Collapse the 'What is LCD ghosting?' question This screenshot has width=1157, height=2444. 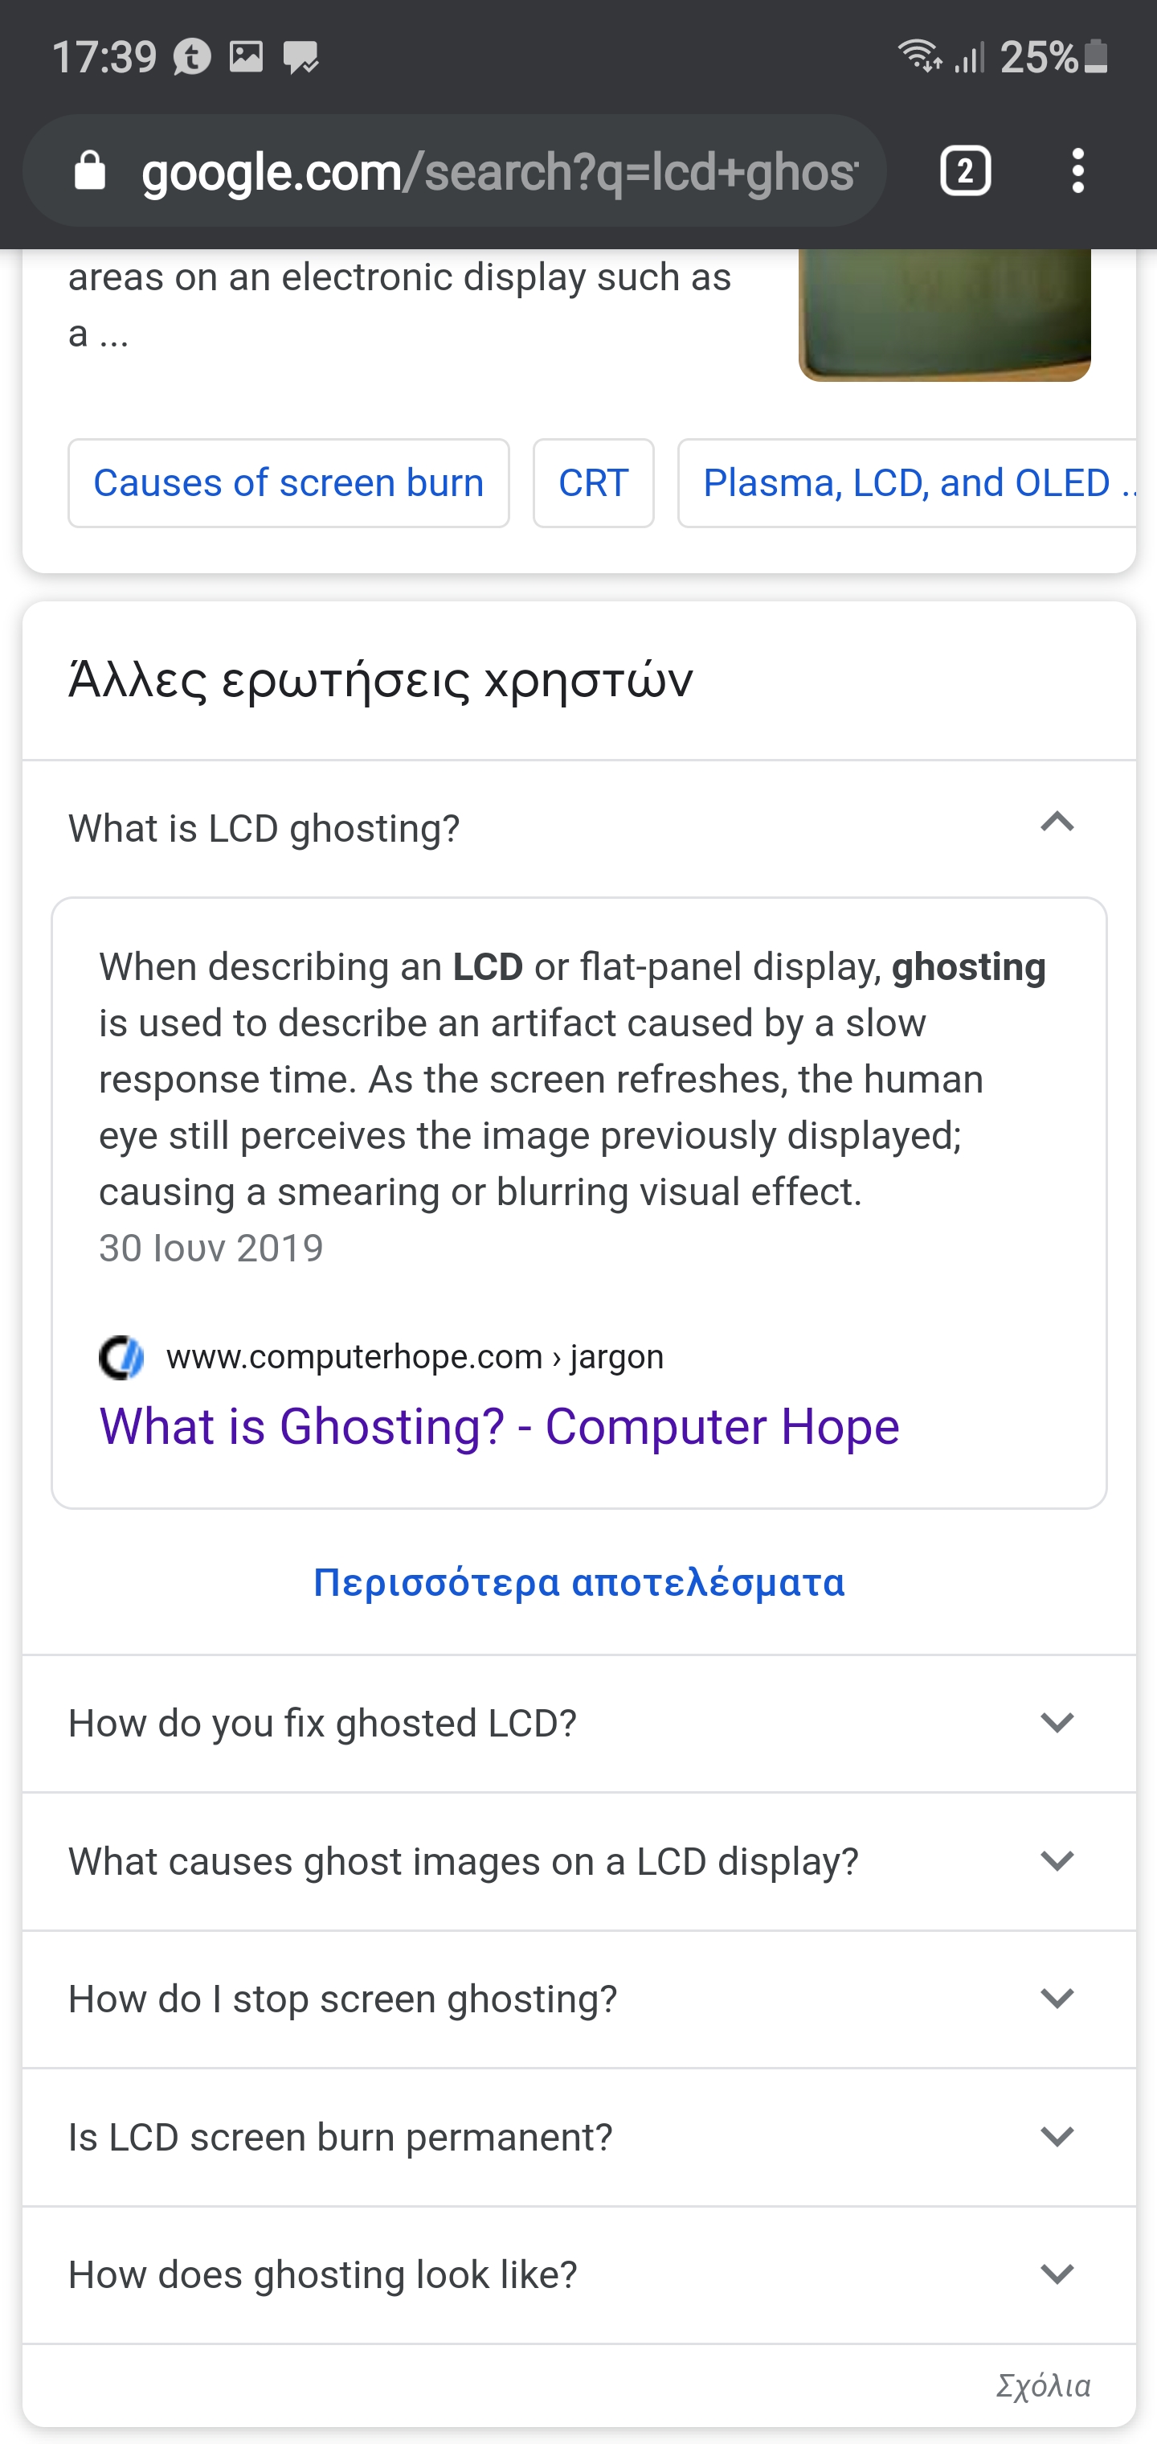click(x=578, y=828)
